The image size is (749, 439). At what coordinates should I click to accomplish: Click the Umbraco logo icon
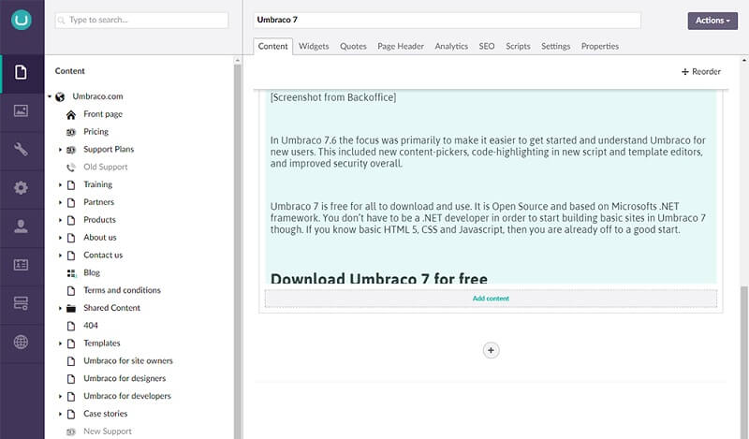(x=22, y=20)
